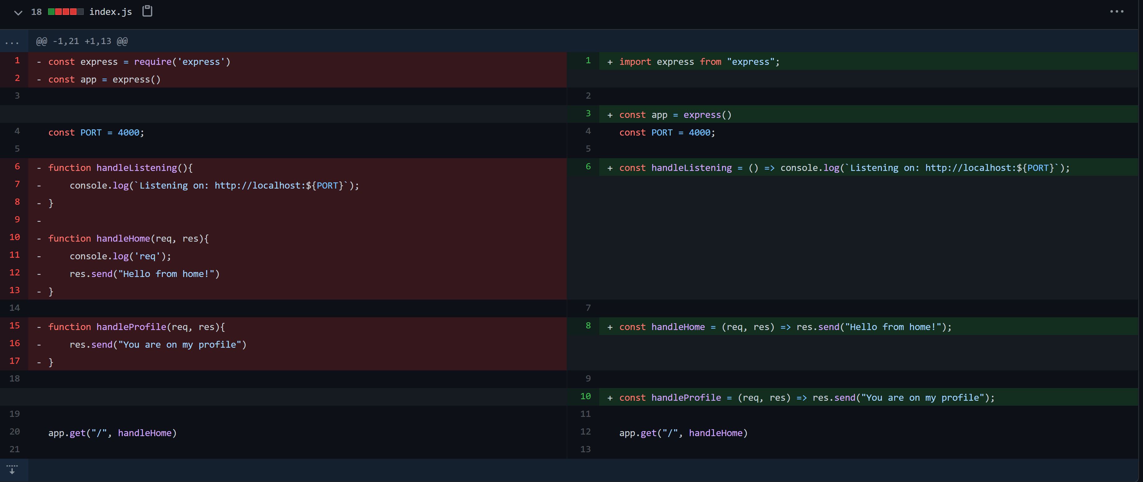
Task: Select left line number 10 handleHome function
Action: coord(15,238)
